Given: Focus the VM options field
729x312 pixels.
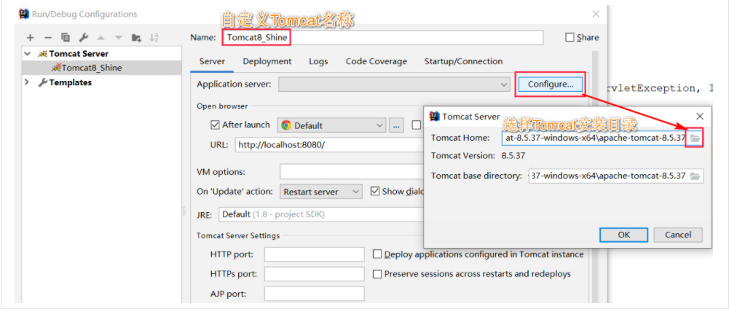Looking at the screenshot, I should click(352, 172).
